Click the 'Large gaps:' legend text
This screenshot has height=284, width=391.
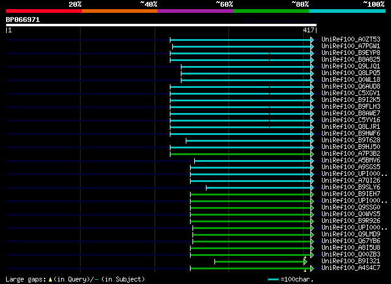(26, 279)
